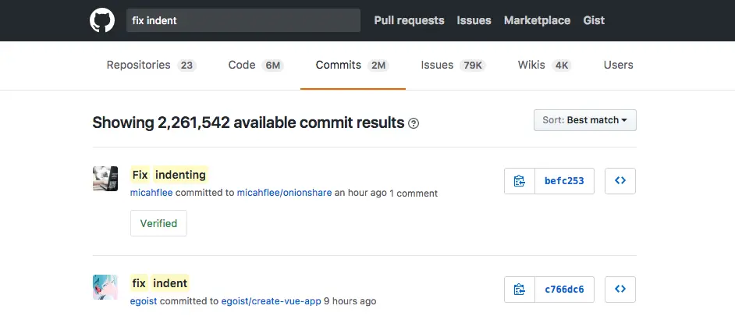Go to Marketplace in the top navigation
The image size is (735, 334).
[537, 20]
